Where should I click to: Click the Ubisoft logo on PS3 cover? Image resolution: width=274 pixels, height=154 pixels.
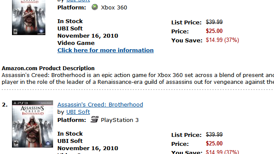click(48, 144)
